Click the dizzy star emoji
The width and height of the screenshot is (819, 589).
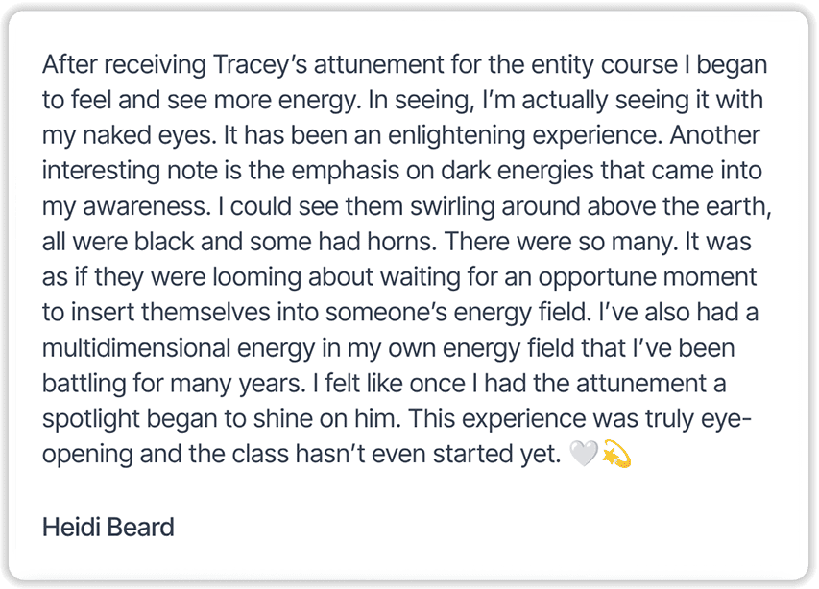[x=616, y=456]
